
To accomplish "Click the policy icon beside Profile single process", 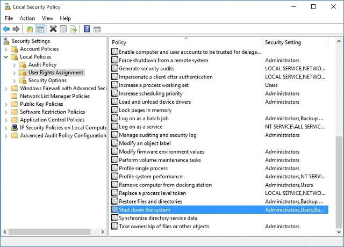I will [114, 168].
